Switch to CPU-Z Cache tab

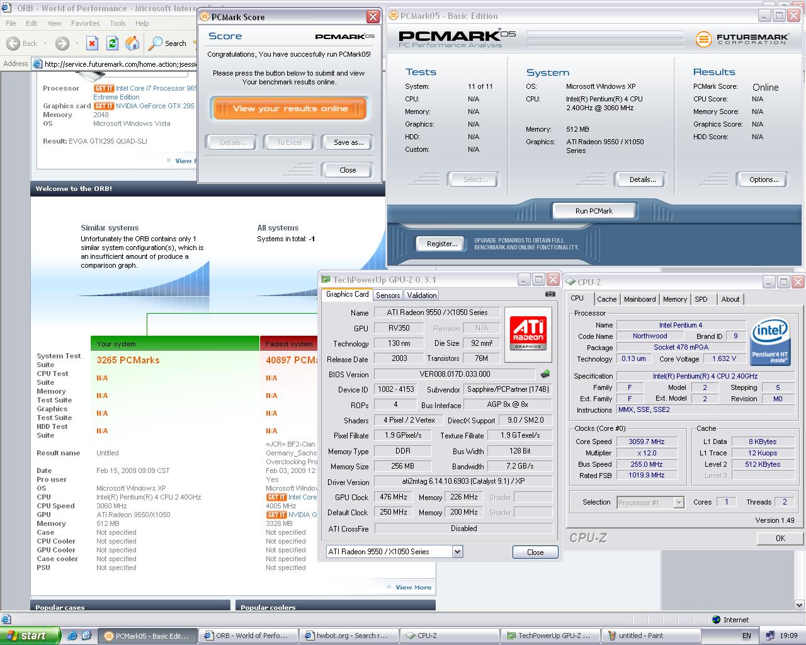[x=606, y=299]
